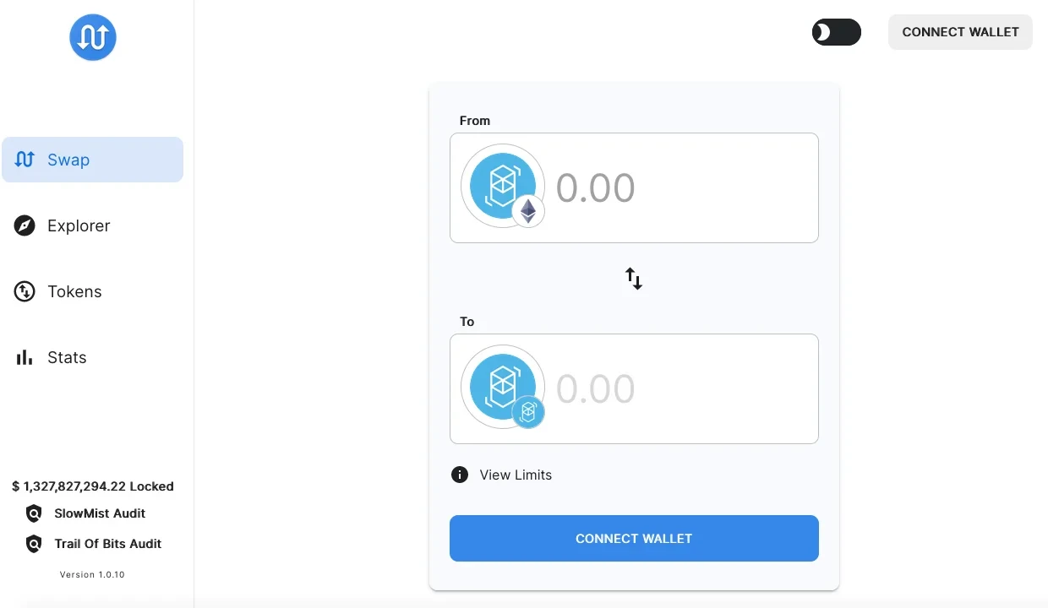Click the Tokens circular arrows icon
The width and height of the screenshot is (1048, 608).
click(25, 291)
